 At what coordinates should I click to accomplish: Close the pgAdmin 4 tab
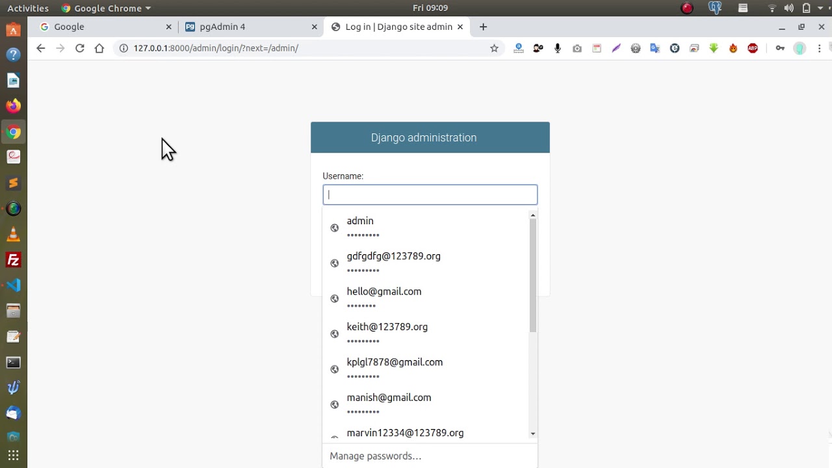[315, 27]
